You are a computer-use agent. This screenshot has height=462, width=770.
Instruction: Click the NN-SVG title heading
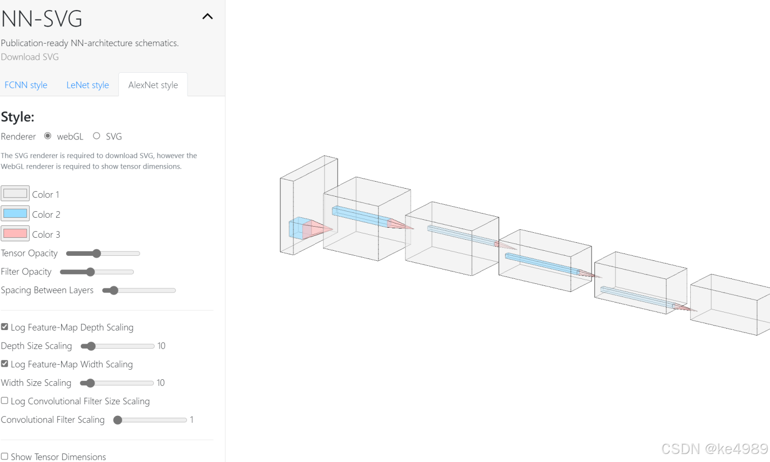tap(42, 19)
